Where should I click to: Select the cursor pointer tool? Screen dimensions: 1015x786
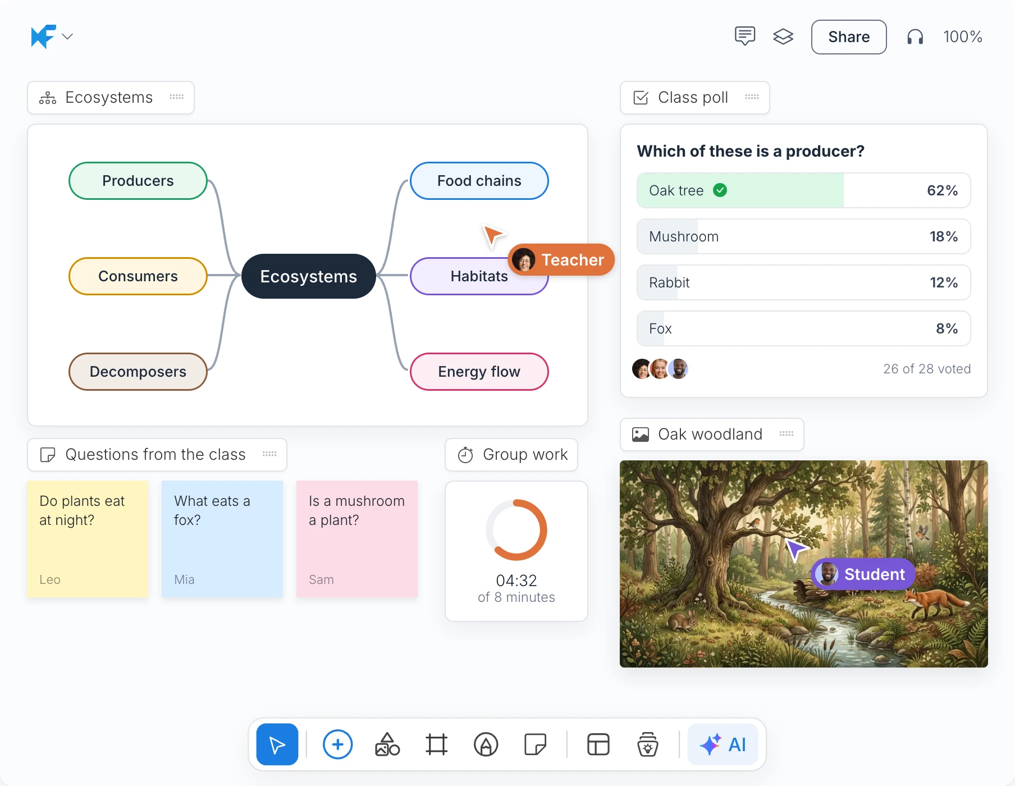277,744
